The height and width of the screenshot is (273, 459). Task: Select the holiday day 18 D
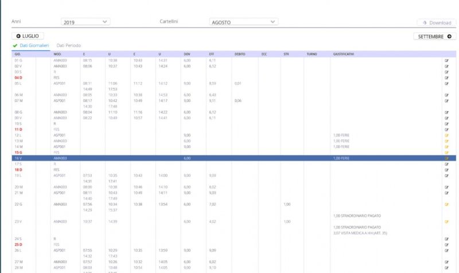18,170
